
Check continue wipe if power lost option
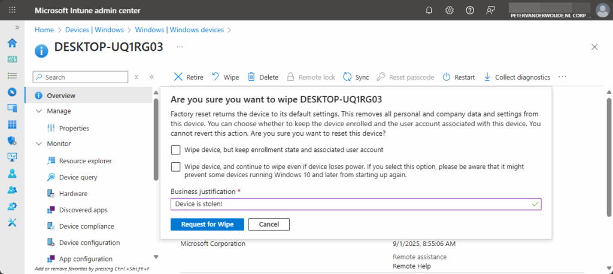[175, 167]
